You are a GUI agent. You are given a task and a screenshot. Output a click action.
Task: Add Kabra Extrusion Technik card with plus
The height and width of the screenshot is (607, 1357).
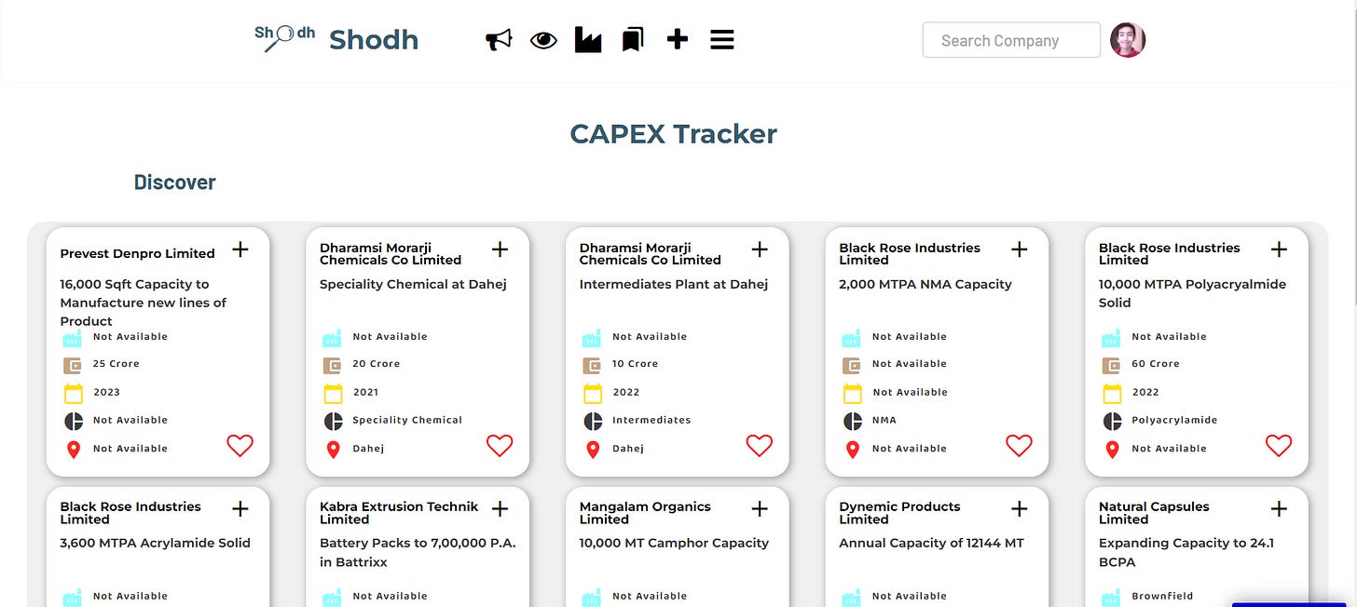[x=500, y=508]
